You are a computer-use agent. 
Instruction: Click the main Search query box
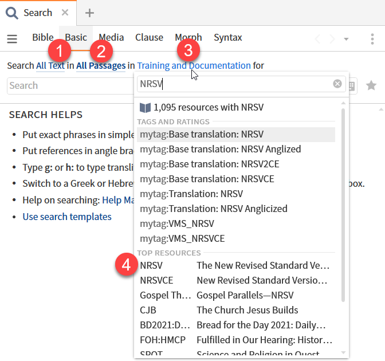point(70,86)
